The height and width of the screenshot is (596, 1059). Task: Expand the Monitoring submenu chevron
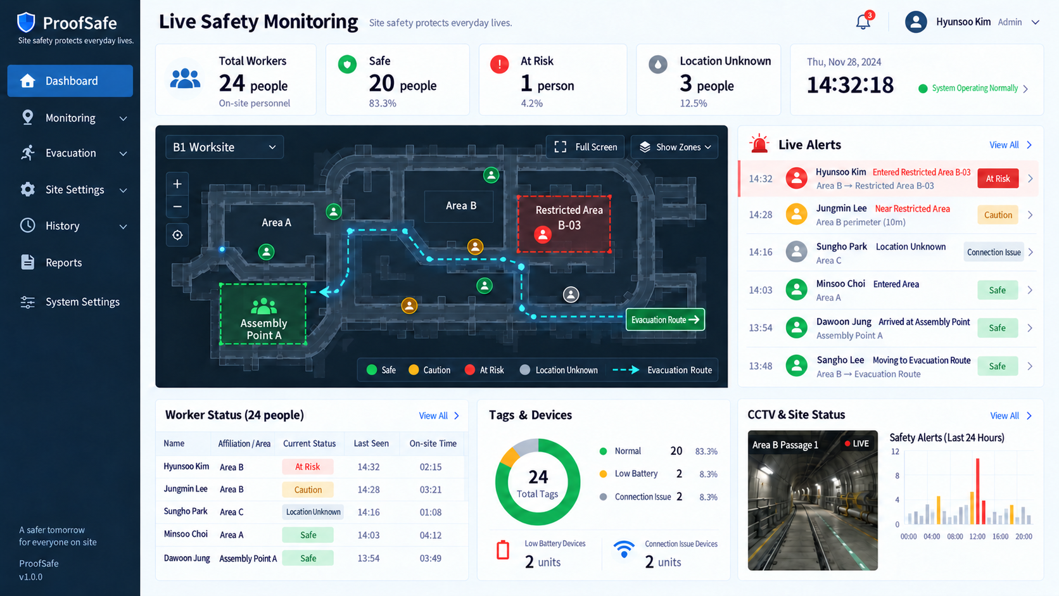tap(124, 118)
